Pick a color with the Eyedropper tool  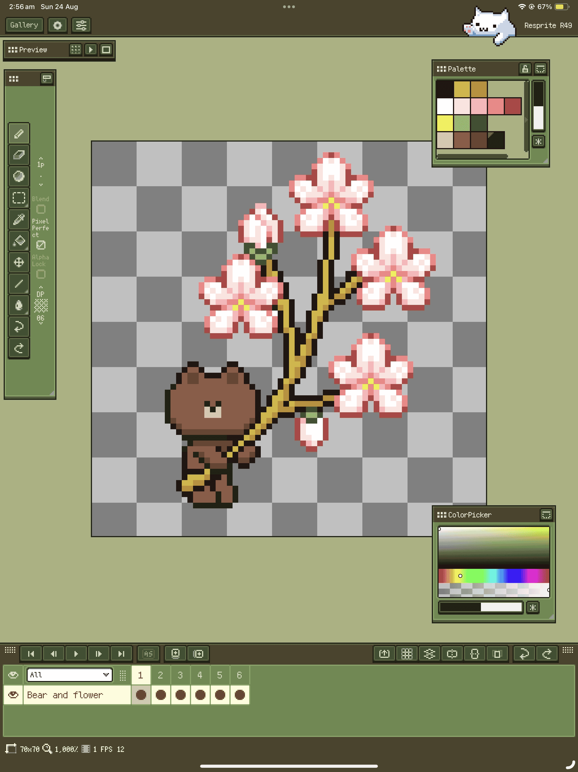pos(19,220)
